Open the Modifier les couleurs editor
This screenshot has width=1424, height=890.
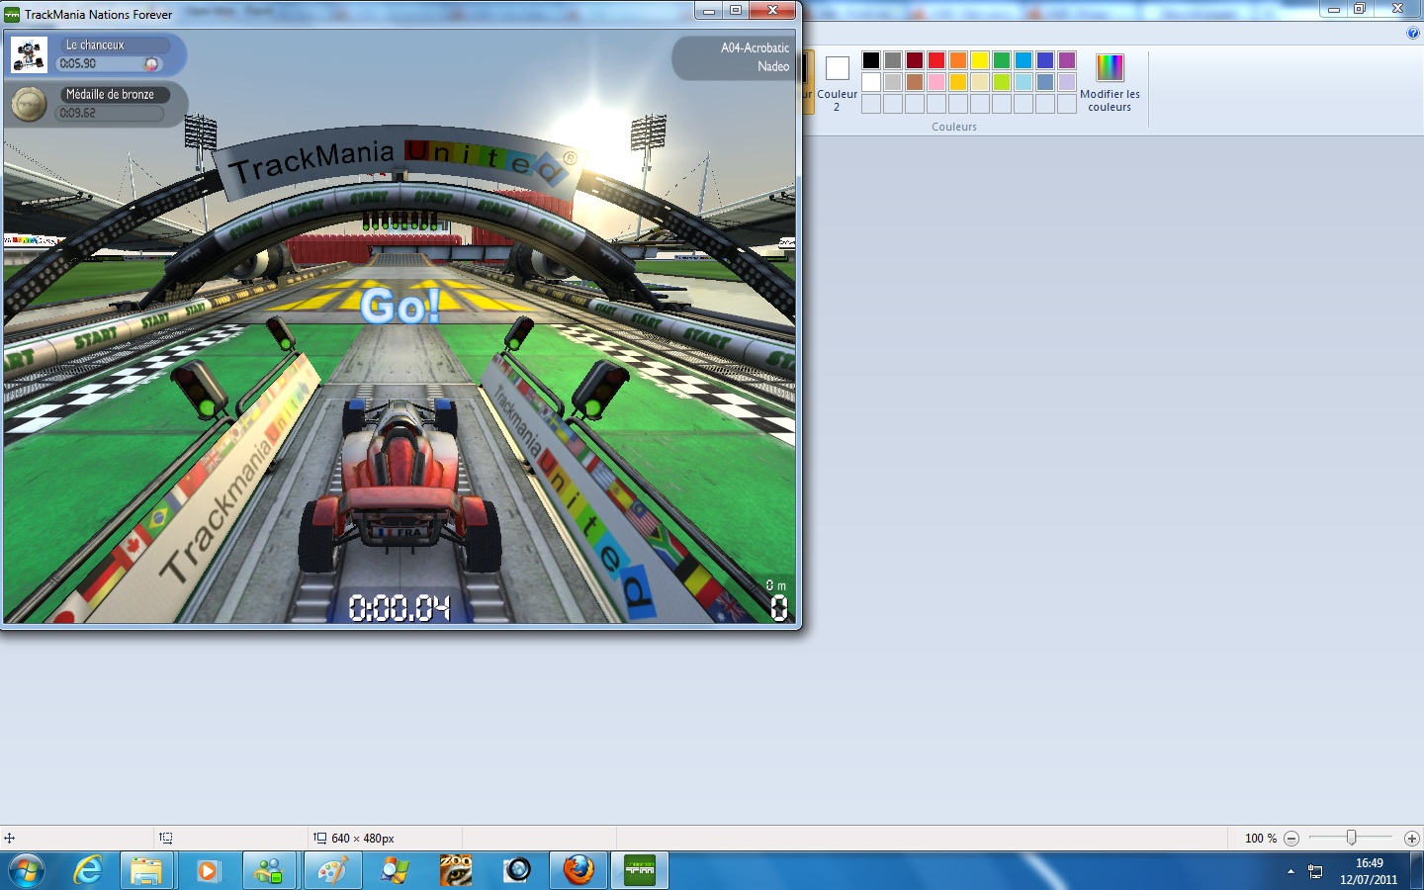click(x=1110, y=82)
